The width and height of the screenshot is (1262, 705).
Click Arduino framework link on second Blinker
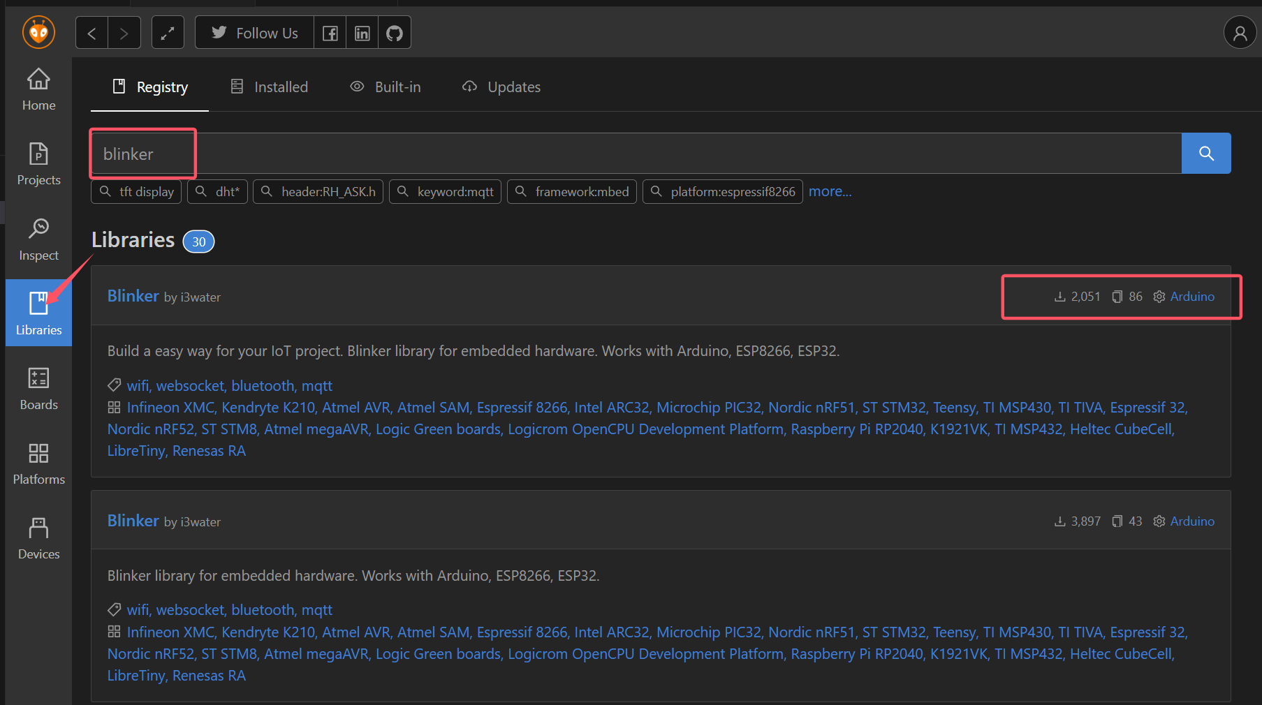point(1192,521)
